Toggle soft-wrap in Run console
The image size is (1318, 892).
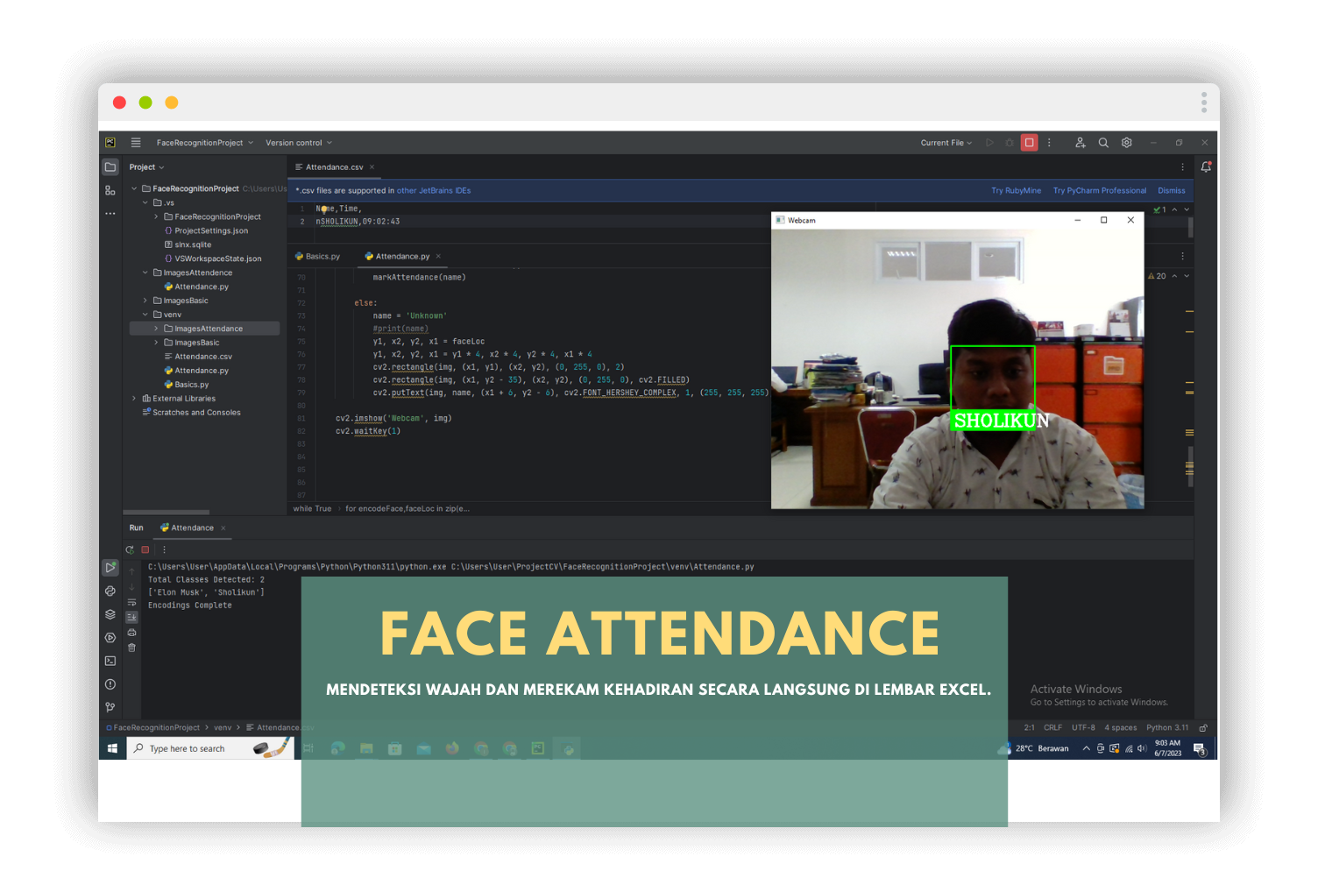pos(131,602)
